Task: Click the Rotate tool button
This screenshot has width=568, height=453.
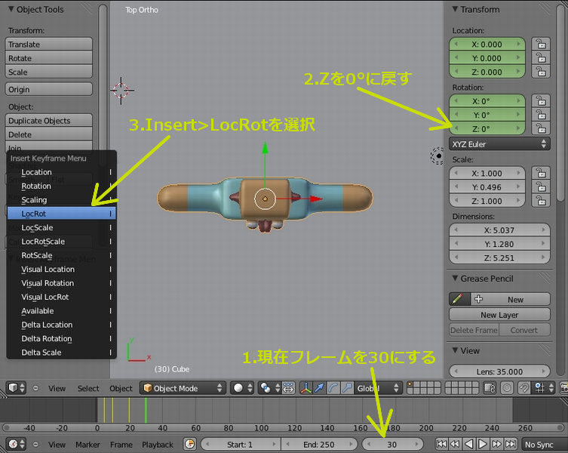Action: point(49,58)
